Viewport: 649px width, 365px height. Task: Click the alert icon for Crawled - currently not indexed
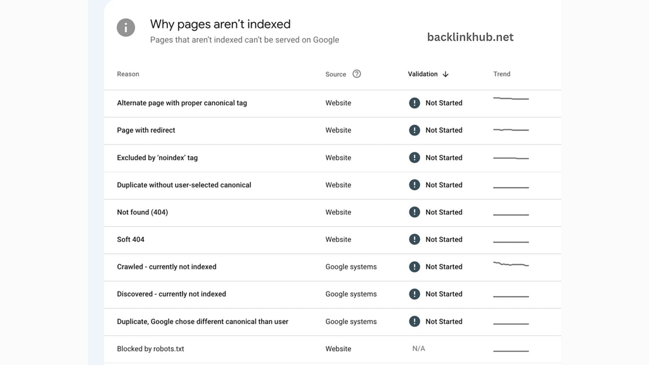click(x=414, y=267)
